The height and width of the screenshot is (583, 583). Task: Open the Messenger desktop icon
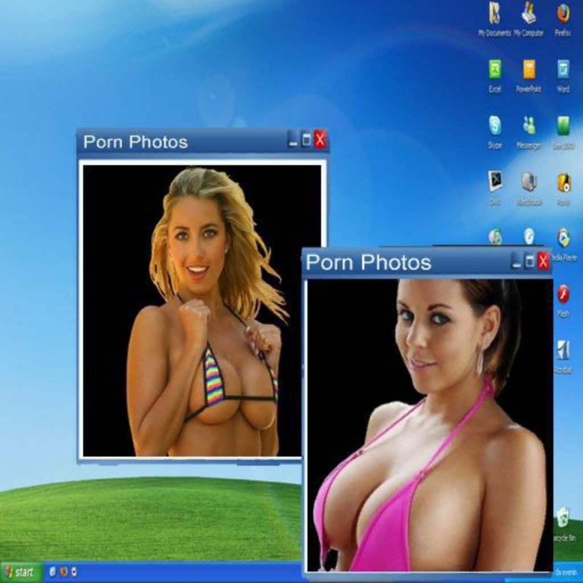[x=529, y=125]
